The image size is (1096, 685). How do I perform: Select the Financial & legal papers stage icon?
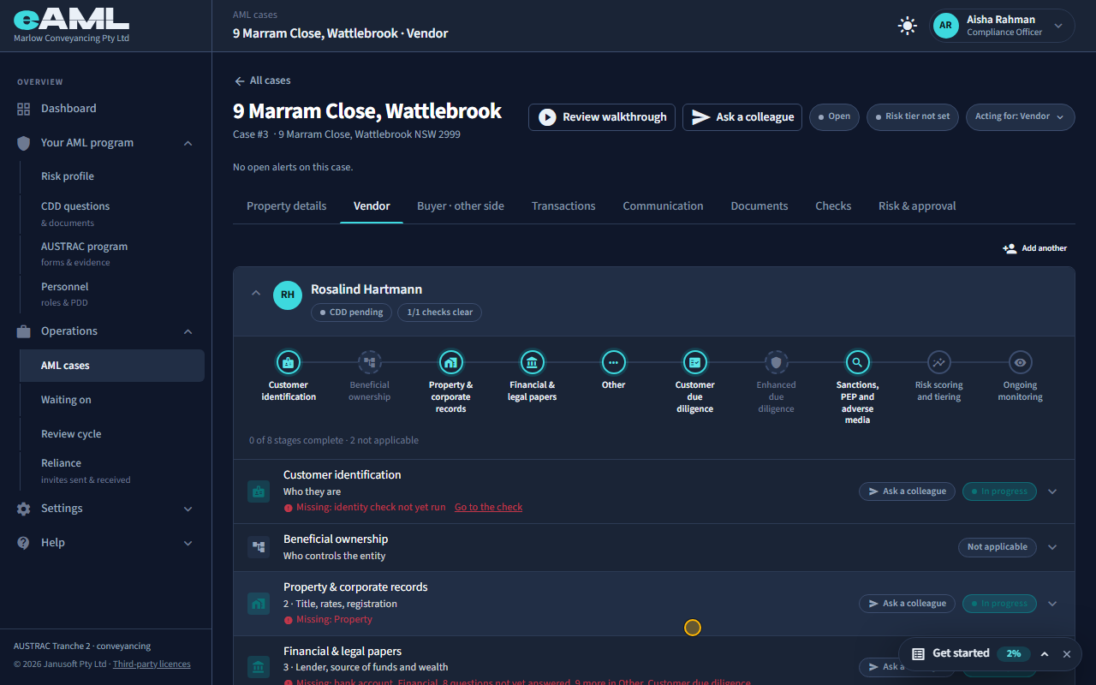click(533, 362)
